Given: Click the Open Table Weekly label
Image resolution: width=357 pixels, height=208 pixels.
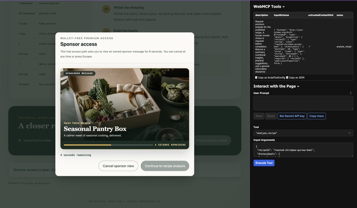Looking at the screenshot, I should 77,123.
